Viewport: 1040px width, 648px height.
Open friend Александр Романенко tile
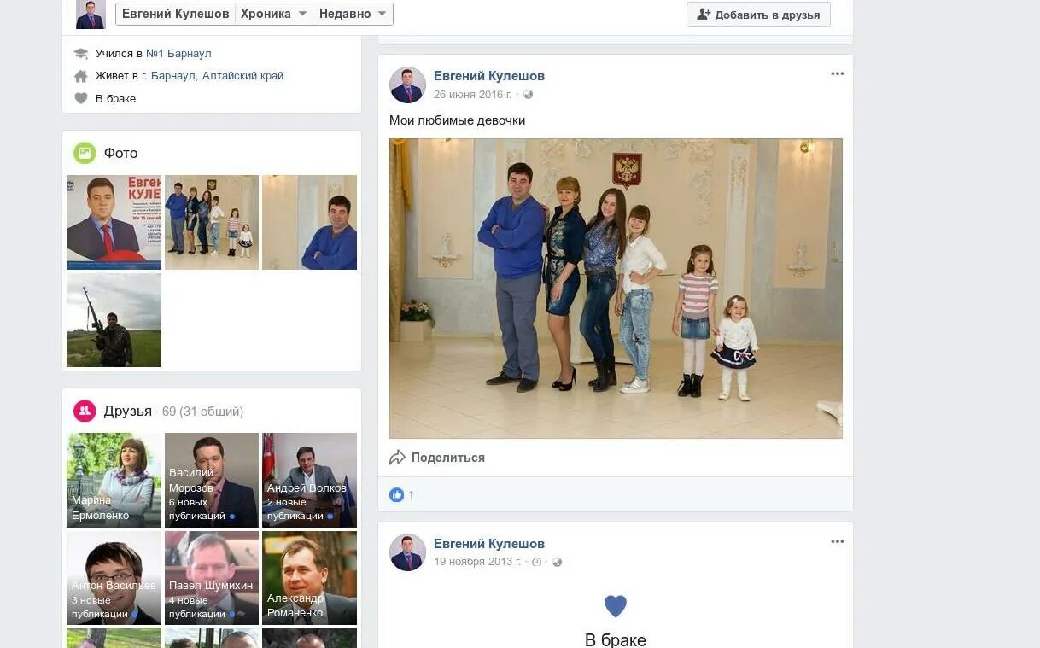click(309, 578)
